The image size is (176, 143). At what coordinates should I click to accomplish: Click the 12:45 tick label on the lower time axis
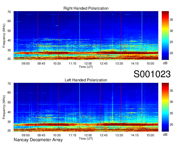[104, 135]
